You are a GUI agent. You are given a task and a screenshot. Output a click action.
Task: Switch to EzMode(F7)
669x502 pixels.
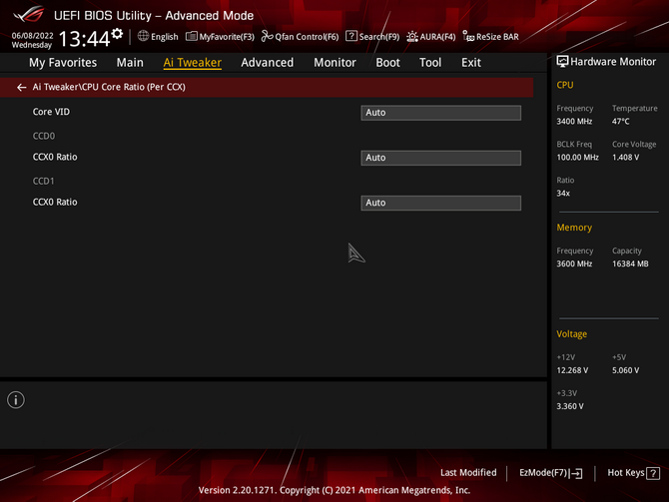(x=543, y=473)
